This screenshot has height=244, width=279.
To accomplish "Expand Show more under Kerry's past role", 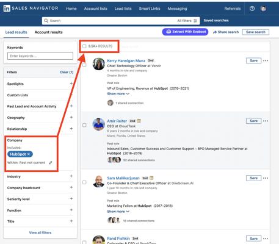I will click(118, 94).
